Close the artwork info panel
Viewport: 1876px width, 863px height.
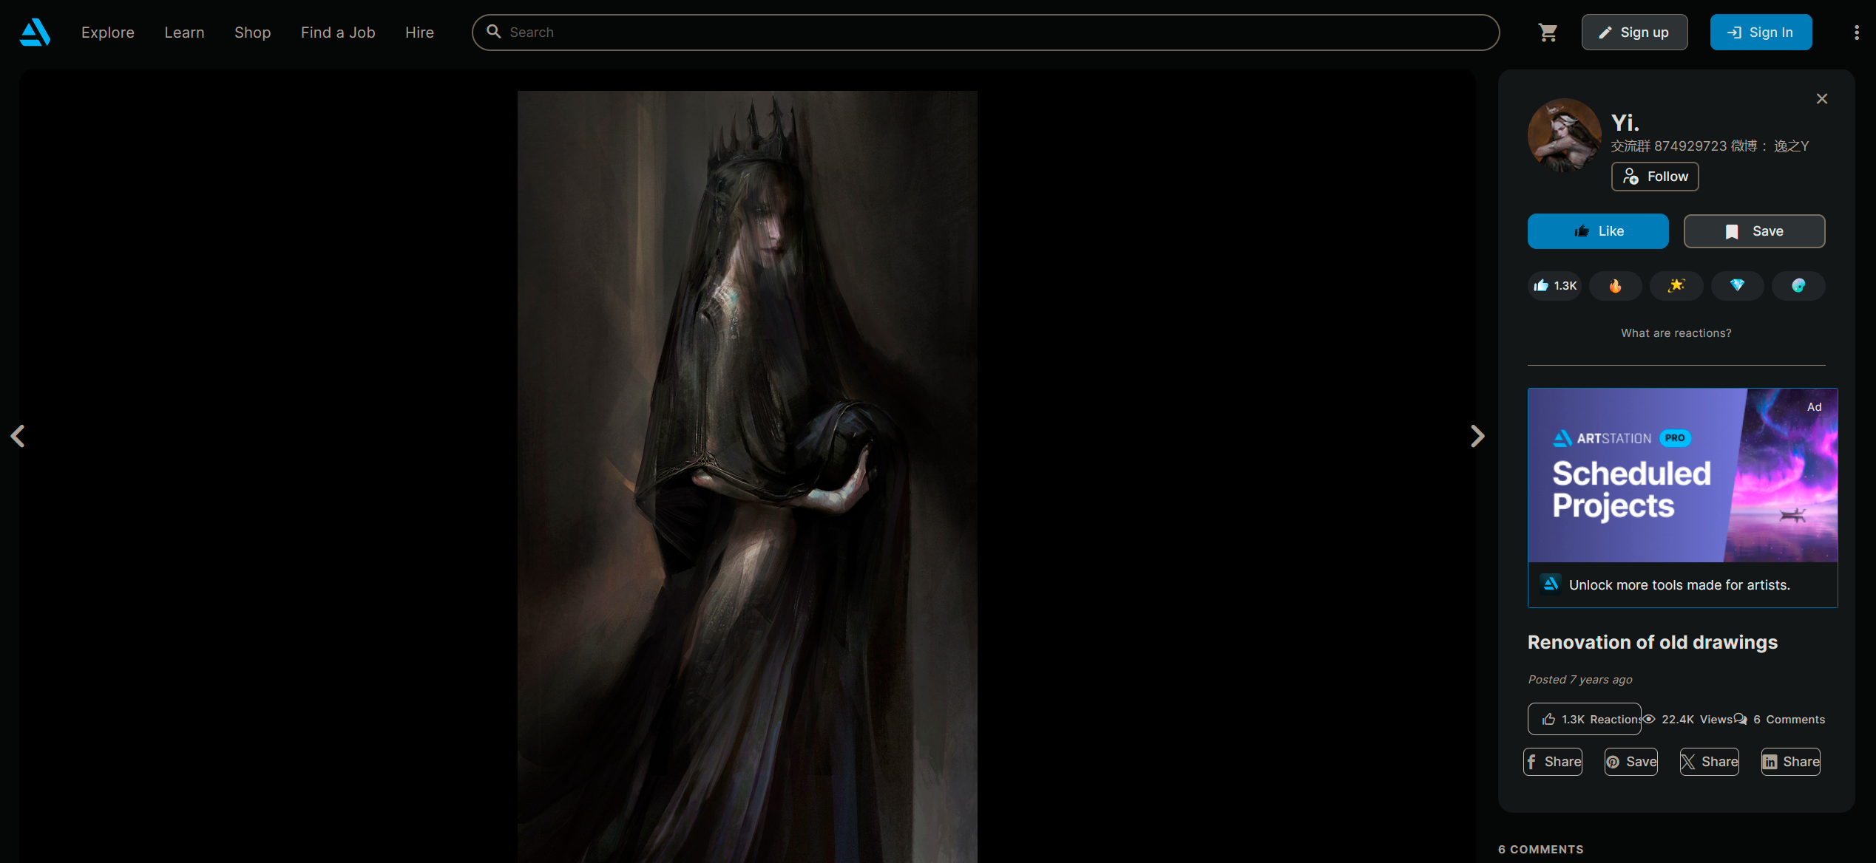click(1821, 99)
